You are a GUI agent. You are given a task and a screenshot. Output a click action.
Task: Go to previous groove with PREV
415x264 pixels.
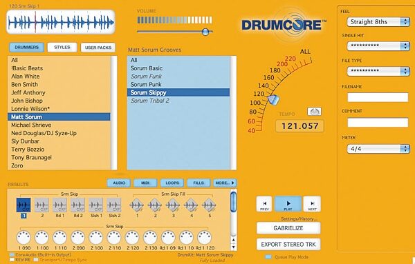tap(264, 204)
